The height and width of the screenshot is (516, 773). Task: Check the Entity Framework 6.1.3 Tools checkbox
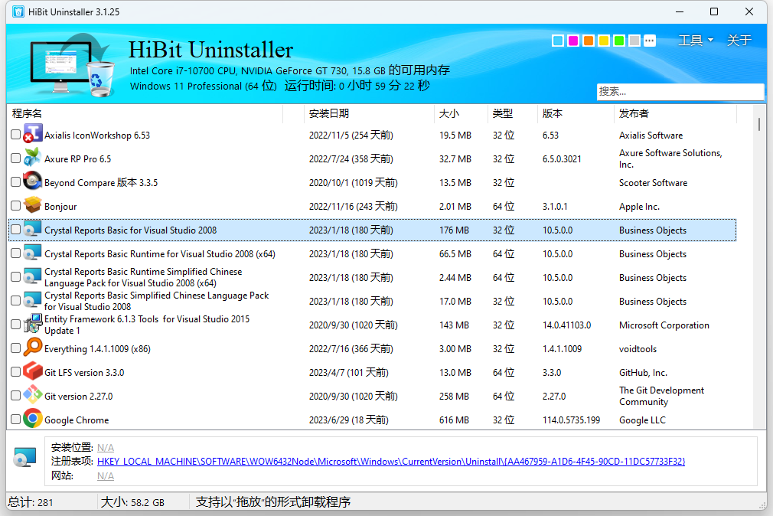pos(16,324)
